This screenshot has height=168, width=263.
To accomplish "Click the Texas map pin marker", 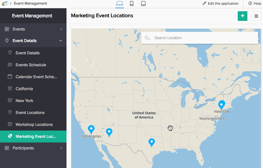I will tap(152, 143).
